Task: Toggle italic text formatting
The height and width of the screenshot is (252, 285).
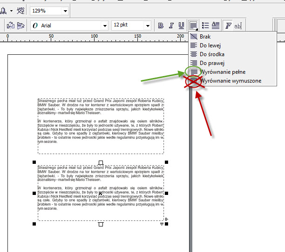Action: (x=171, y=26)
